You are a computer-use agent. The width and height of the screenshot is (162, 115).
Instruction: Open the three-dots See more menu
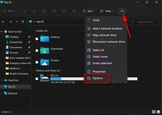[x=122, y=11]
